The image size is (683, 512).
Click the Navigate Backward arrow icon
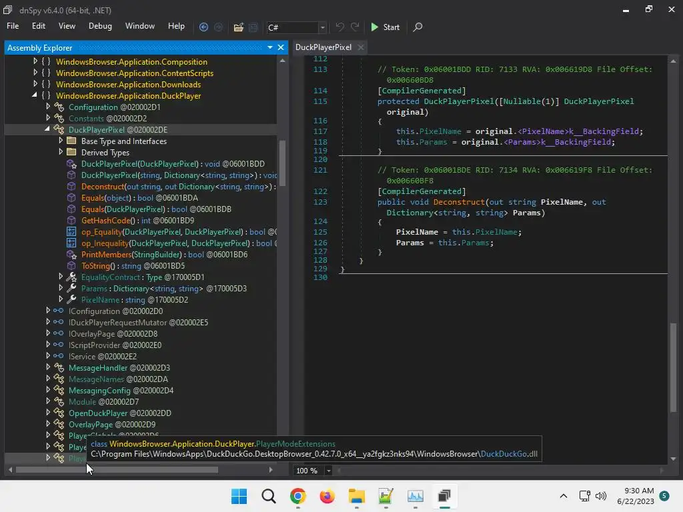pos(204,27)
